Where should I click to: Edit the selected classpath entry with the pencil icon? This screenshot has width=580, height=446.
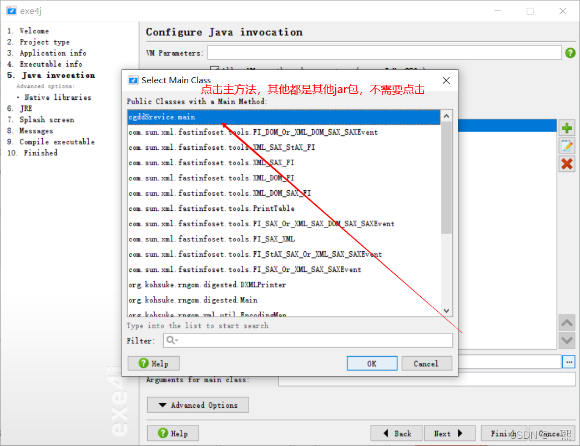point(567,145)
